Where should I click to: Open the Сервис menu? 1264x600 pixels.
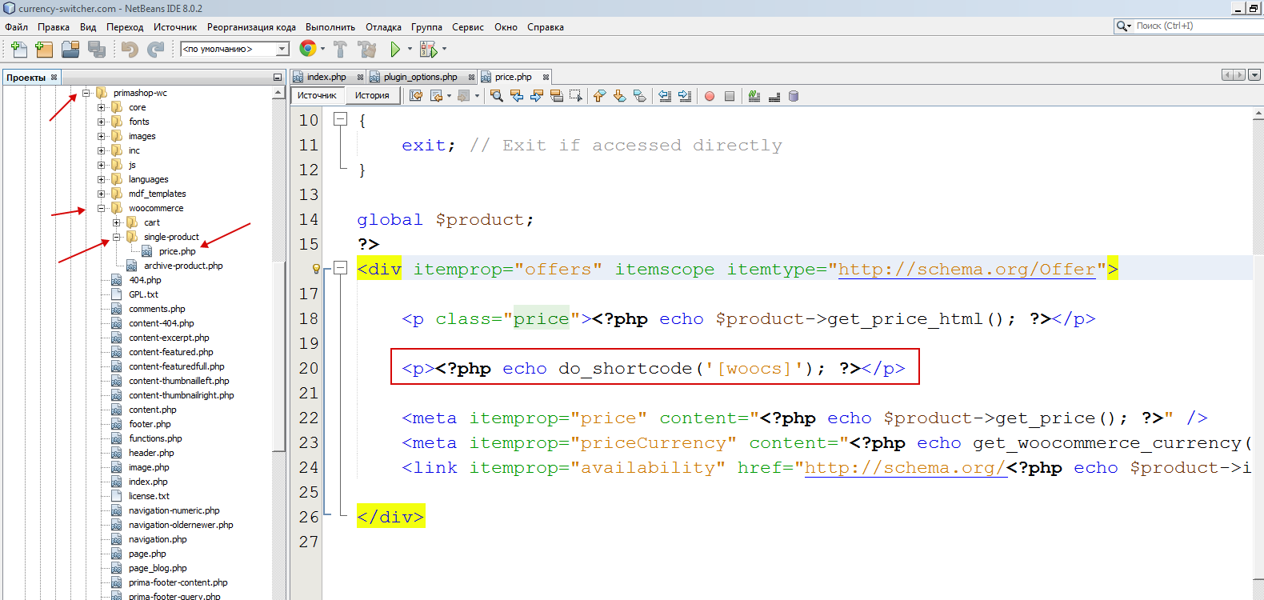click(468, 27)
